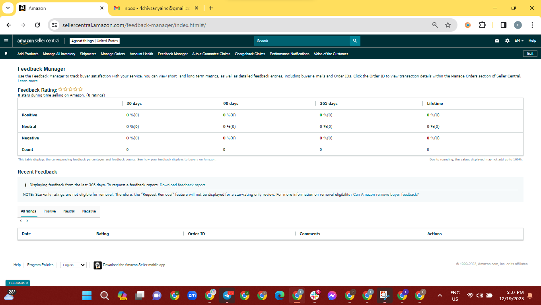Click the Seller Central search field

point(302,41)
